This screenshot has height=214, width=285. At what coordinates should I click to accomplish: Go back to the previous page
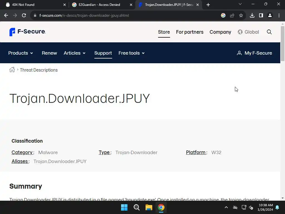6,16
